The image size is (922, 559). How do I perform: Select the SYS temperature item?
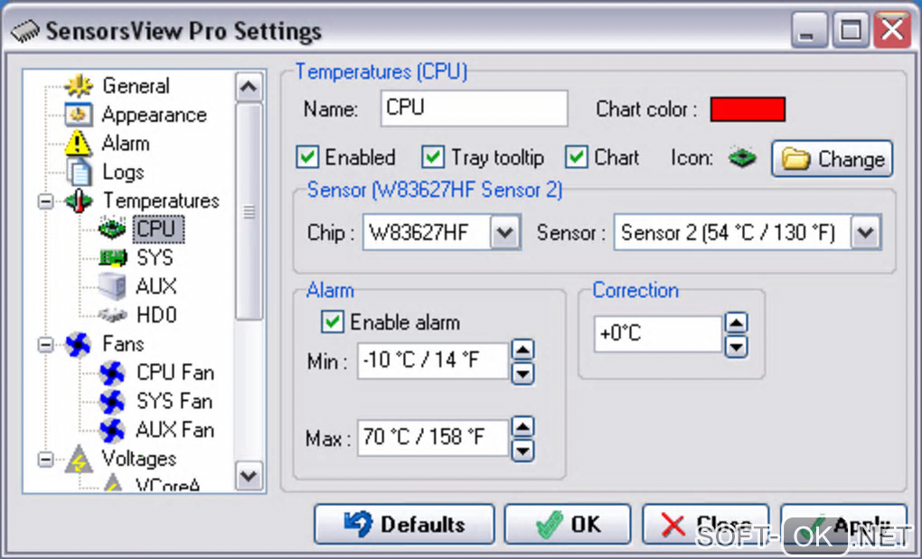click(155, 257)
